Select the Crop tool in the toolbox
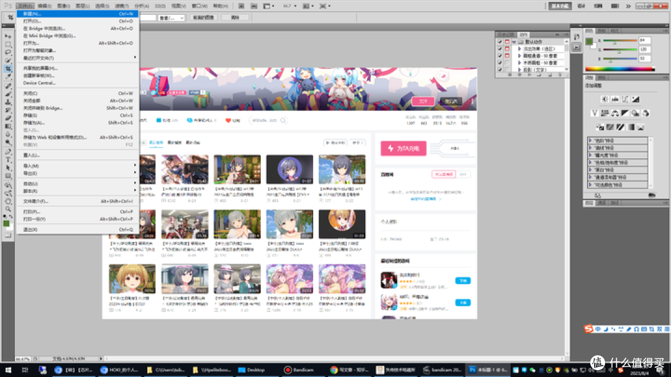 click(8, 68)
